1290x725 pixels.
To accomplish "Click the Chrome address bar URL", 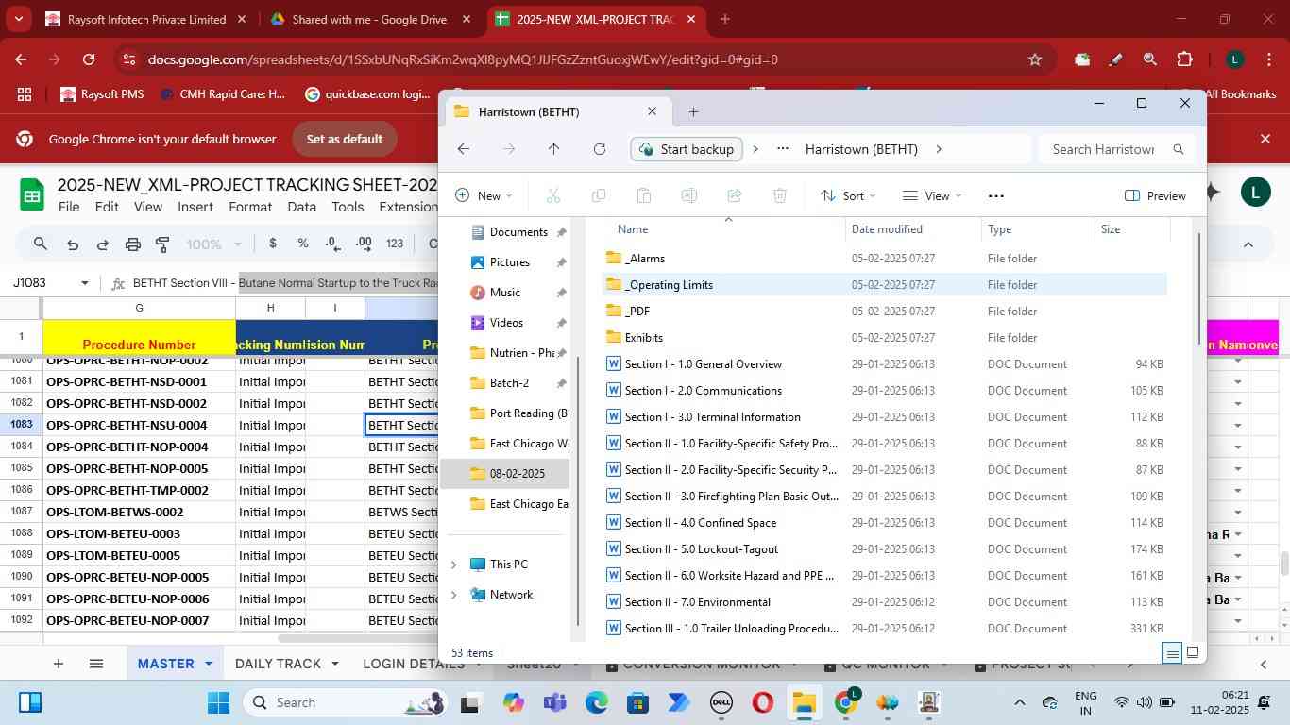I will (x=463, y=59).
